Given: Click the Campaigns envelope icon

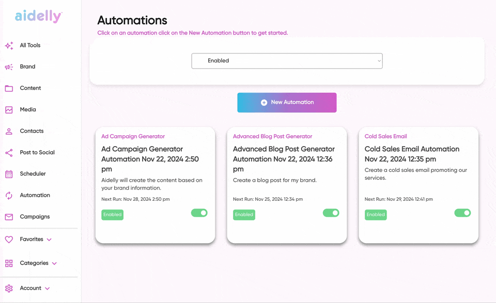Looking at the screenshot, I should click(9, 217).
